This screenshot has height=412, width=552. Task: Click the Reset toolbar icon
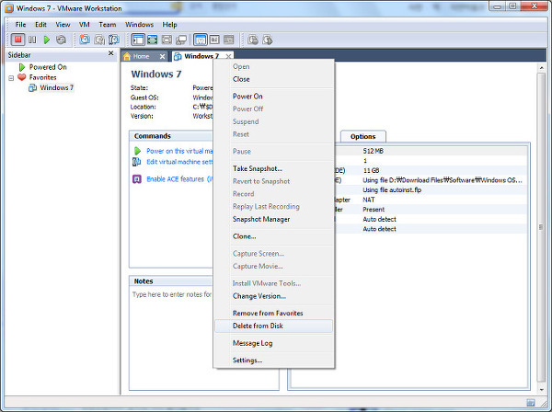pyautogui.click(x=61, y=40)
